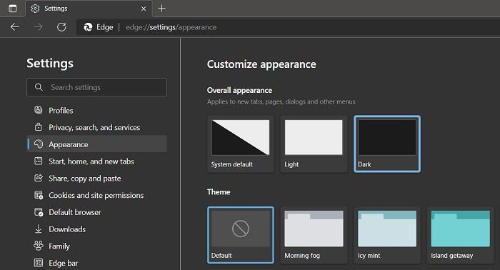This screenshot has height=270, width=500.
Task: Click the Edge bar icon
Action: pos(39,263)
